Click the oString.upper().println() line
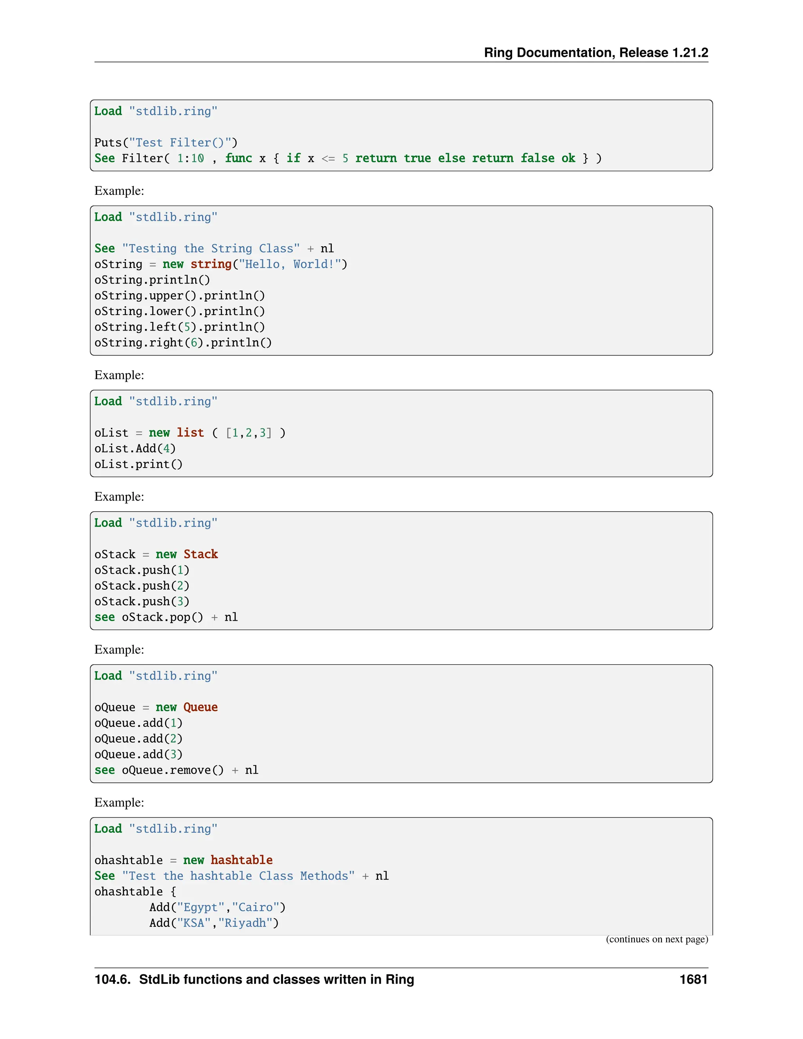This screenshot has height=1039, width=803. pyautogui.click(x=179, y=296)
